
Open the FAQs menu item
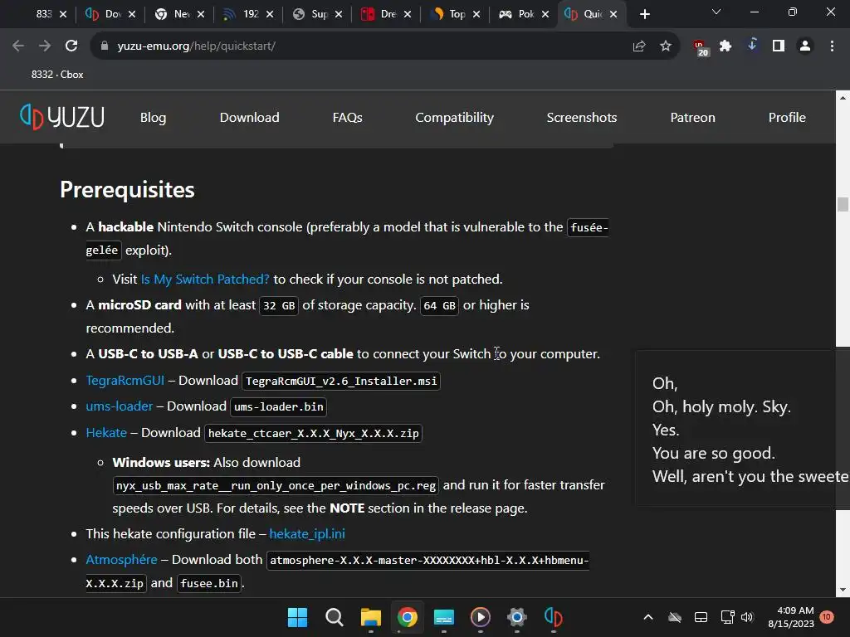click(x=348, y=118)
